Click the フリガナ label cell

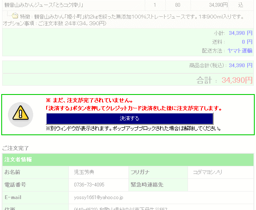tap(158, 172)
